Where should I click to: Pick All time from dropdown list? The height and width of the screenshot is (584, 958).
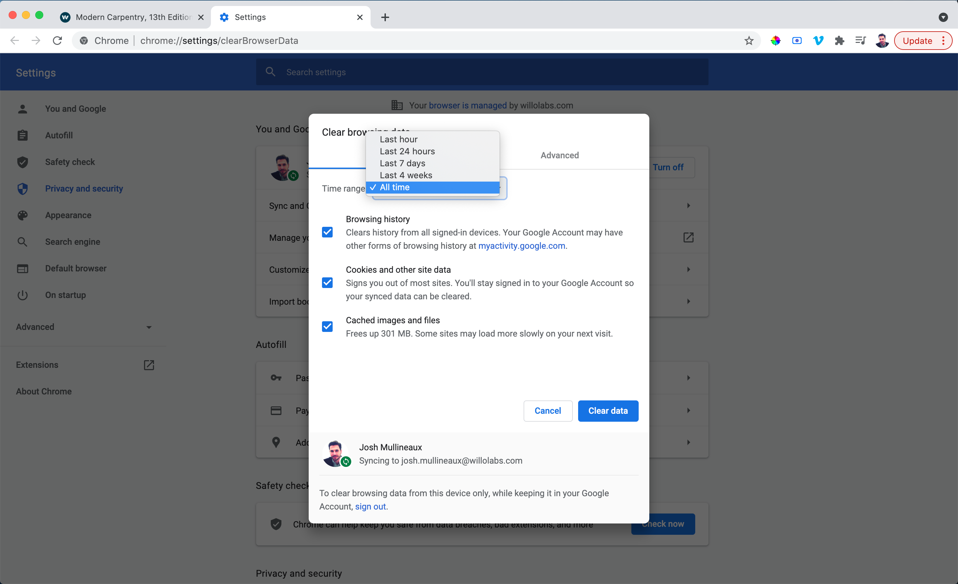pos(395,188)
